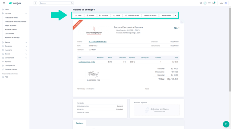Open Reportes de entrega in sidebar
This screenshot has width=231, height=129.
[x=12, y=37]
